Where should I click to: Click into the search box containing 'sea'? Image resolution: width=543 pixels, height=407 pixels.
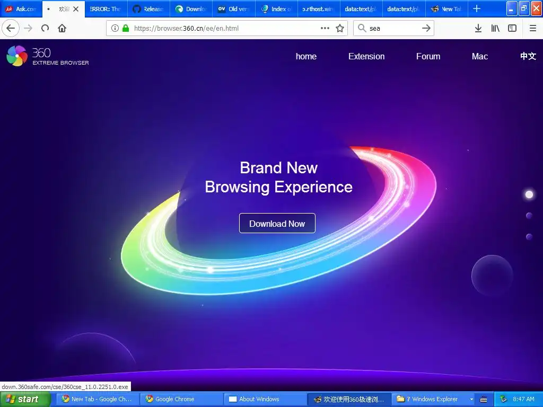tap(394, 28)
